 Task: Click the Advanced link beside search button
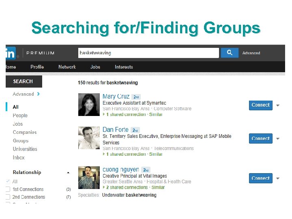[x=251, y=53]
